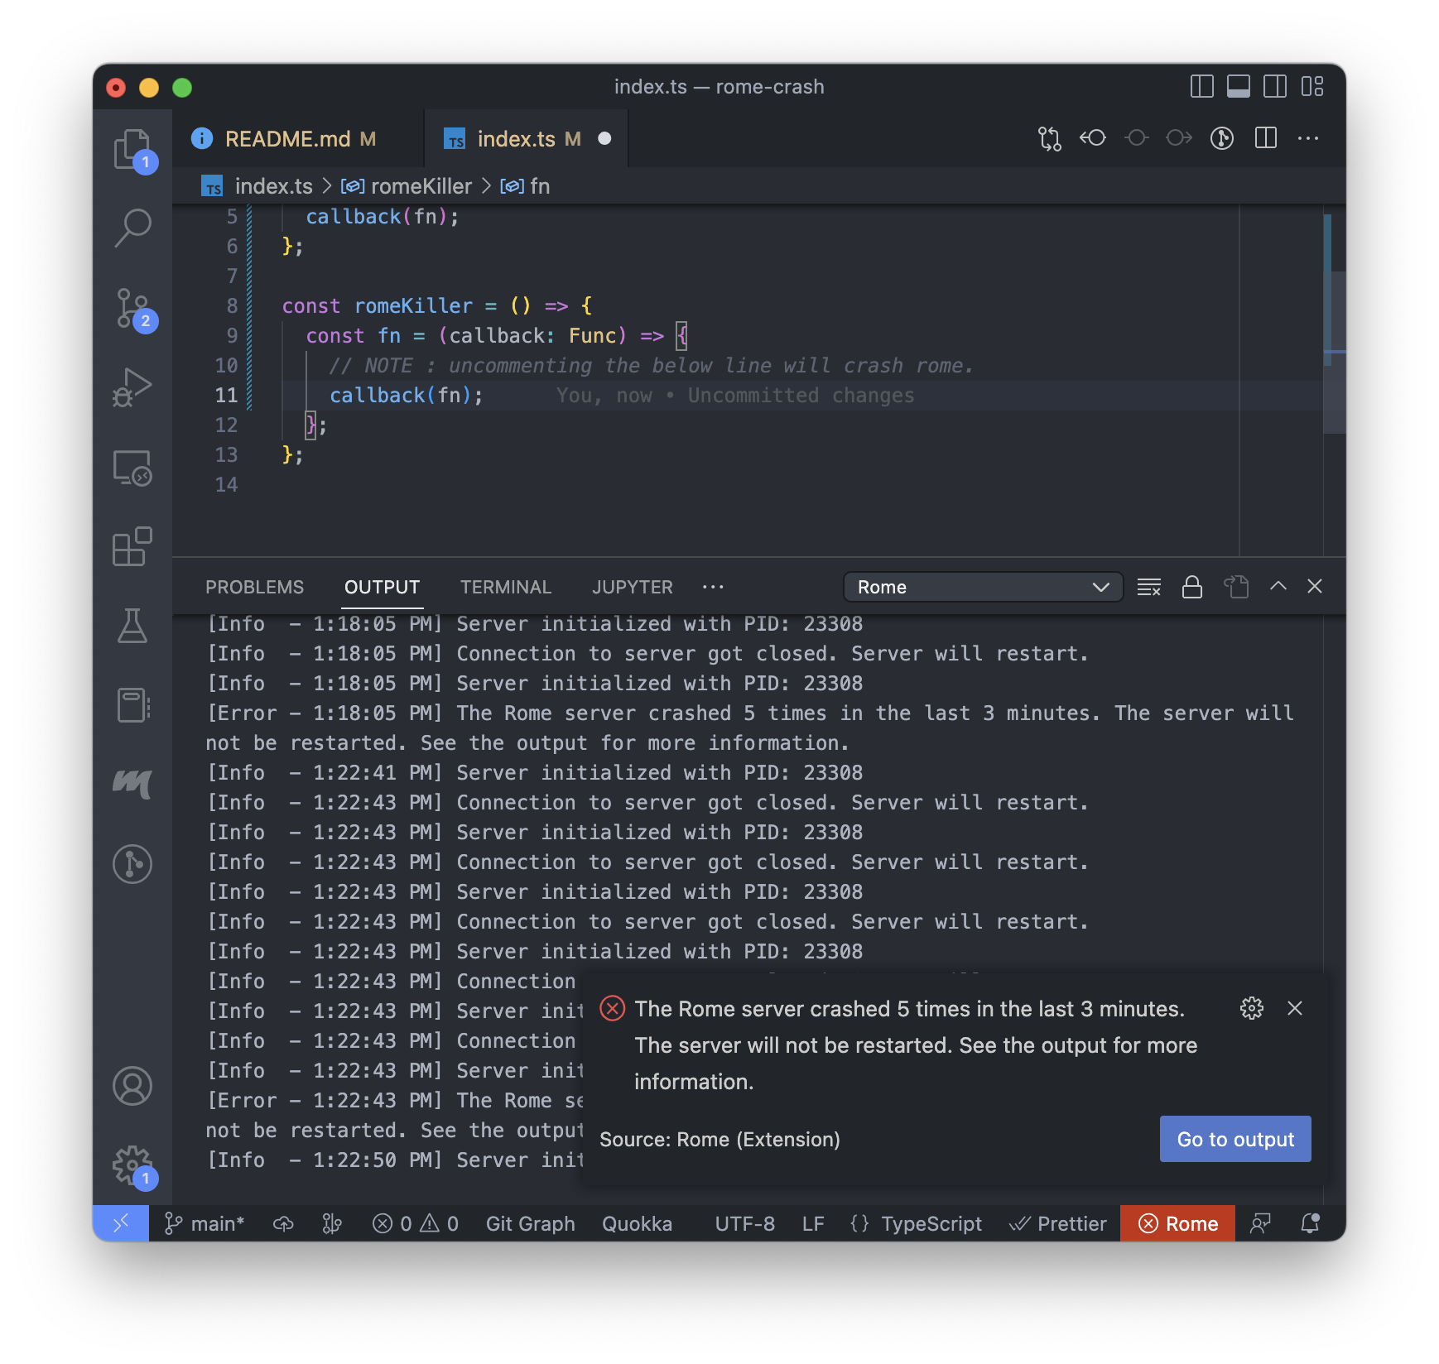Click Quokka in the status bar
Viewport: 1439px width, 1364px height.
click(x=637, y=1223)
